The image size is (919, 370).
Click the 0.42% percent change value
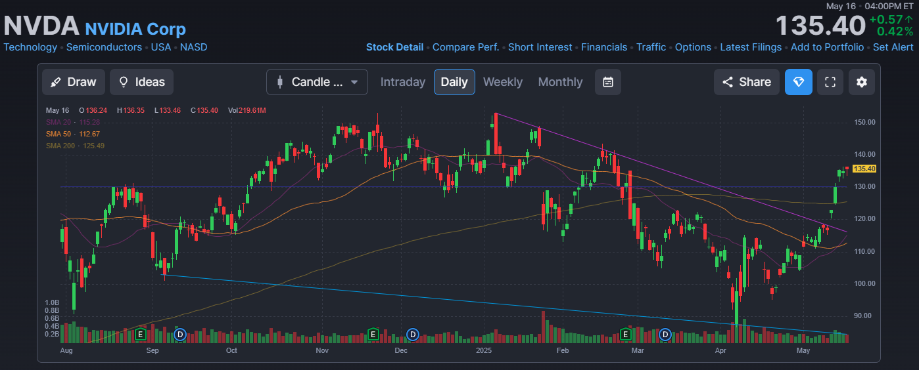[x=895, y=31]
